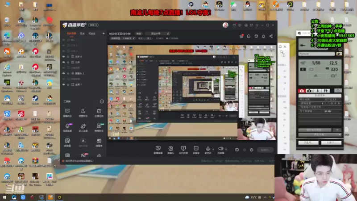Open the 主播任务 tool

tap(99, 113)
